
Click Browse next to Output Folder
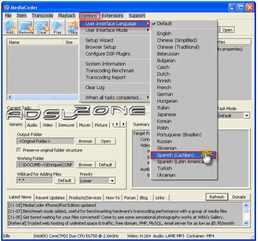(x=86, y=141)
